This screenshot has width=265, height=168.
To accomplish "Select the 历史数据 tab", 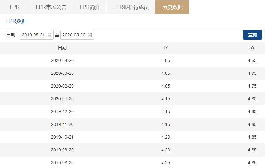I will tap(172, 7).
